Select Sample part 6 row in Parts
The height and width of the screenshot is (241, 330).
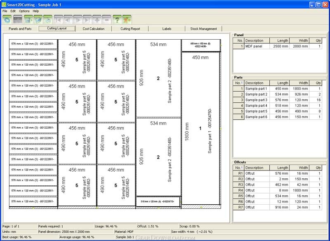[x=277, y=117]
